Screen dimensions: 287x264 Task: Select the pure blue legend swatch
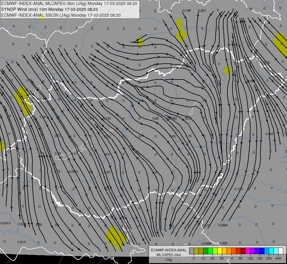pyautogui.click(x=262, y=251)
